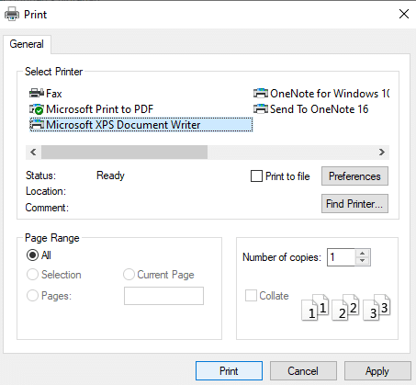The width and height of the screenshot is (416, 385).
Task: Click the Ready status value
Action: pos(110,176)
